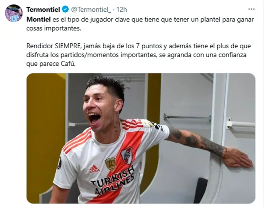The width and height of the screenshot is (270, 207).
Task: Open the three-dot more options menu
Action: click(251, 9)
